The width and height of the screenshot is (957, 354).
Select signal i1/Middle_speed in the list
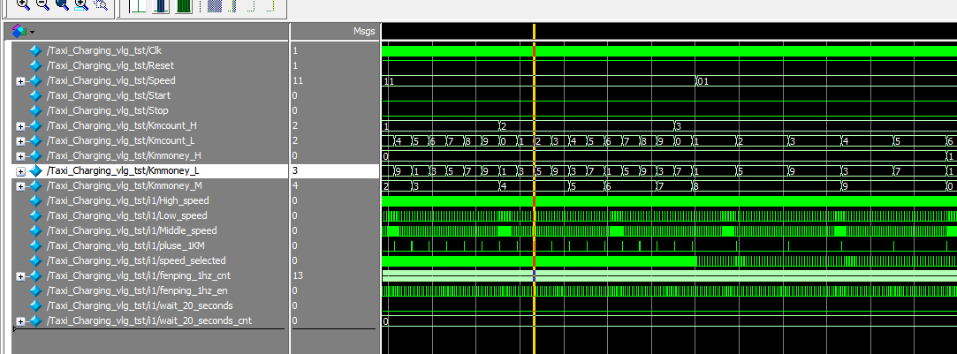pos(131,230)
